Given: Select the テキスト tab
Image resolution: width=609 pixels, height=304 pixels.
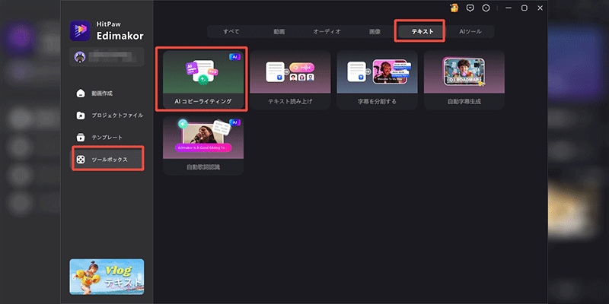Looking at the screenshot, I should 419,32.
